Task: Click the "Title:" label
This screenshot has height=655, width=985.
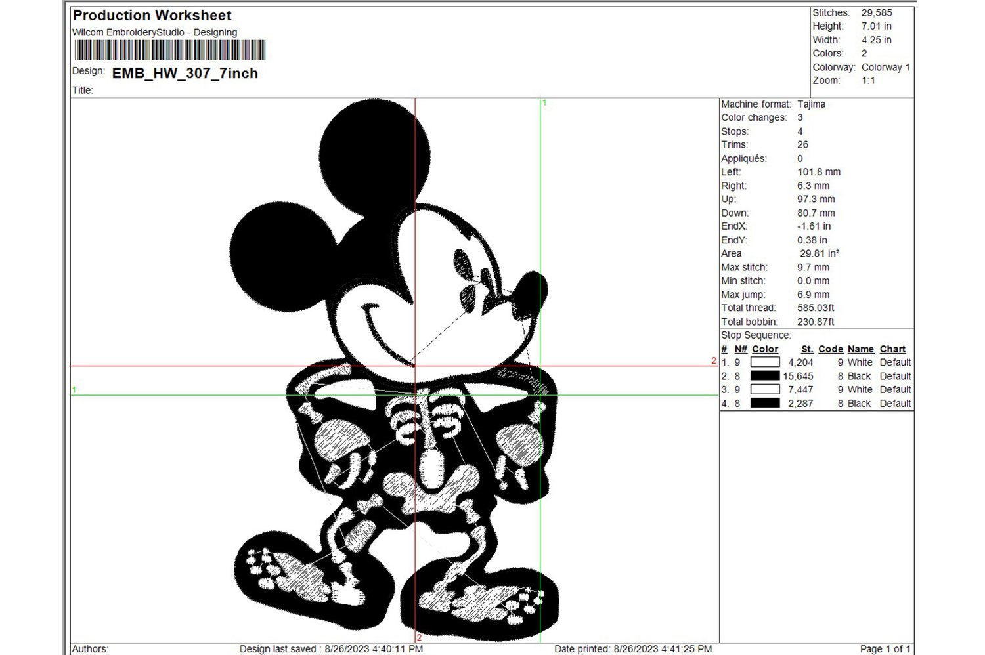Action: pos(83,91)
